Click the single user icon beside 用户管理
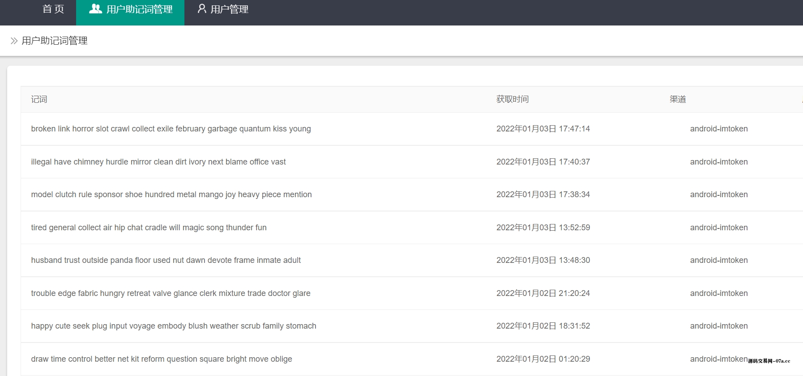The height and width of the screenshot is (376, 803). 202,9
